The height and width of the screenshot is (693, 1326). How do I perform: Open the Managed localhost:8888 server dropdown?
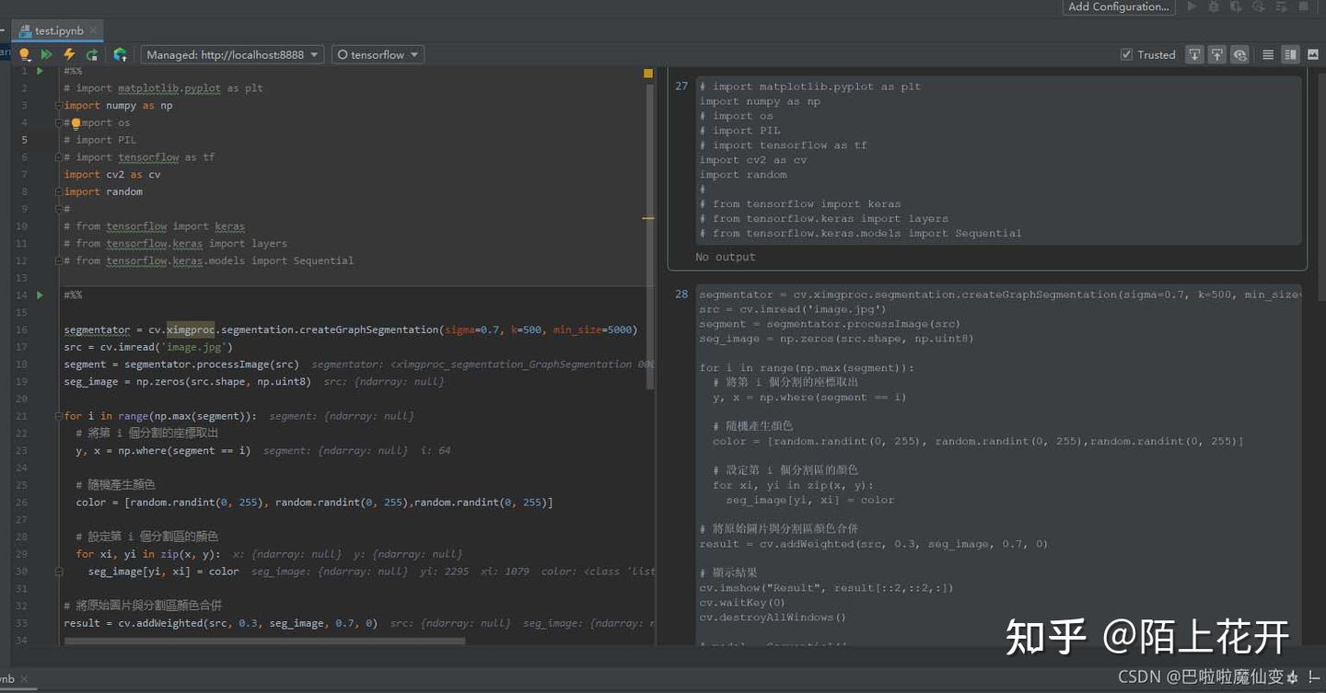point(232,55)
